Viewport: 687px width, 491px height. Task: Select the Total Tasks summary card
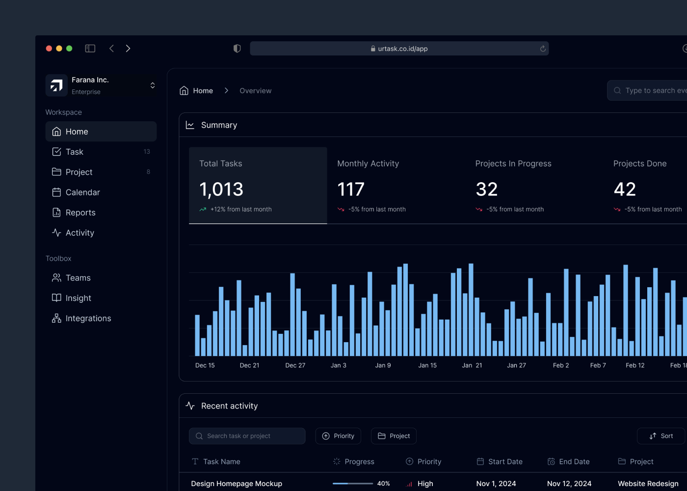[258, 185]
